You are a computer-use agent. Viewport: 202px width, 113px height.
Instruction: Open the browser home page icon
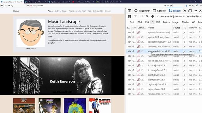(x=12, y=6)
